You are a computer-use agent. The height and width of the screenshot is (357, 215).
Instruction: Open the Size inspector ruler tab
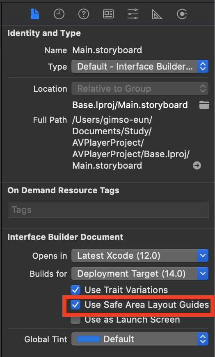(157, 14)
